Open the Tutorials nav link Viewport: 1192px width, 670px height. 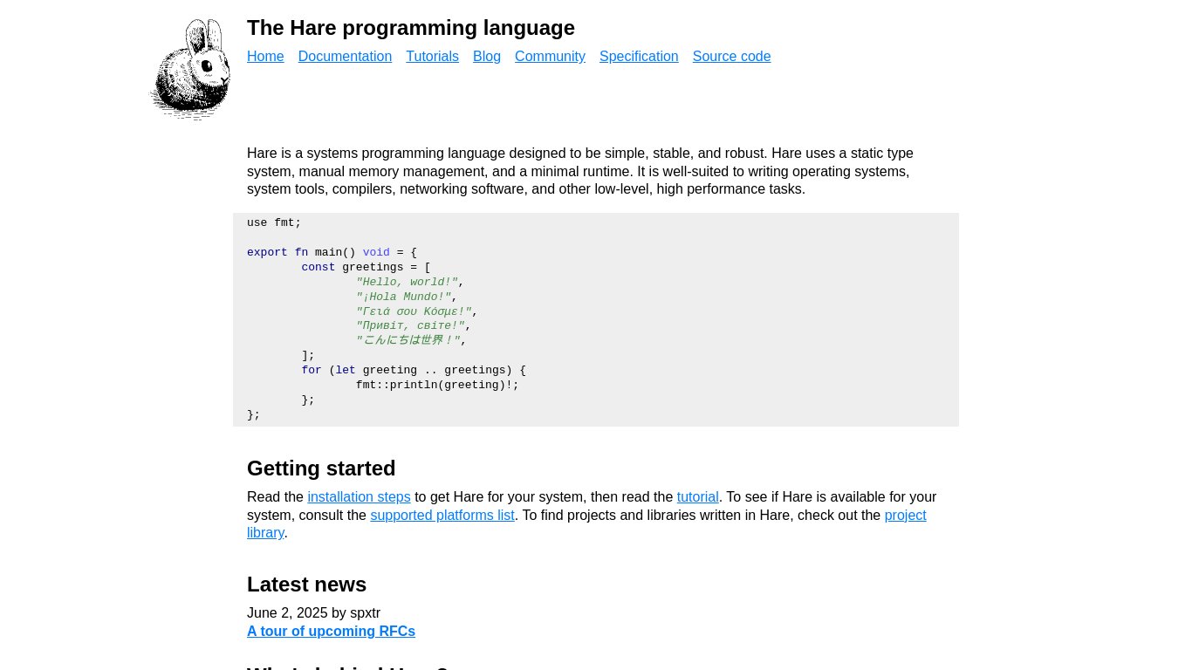tap(432, 57)
